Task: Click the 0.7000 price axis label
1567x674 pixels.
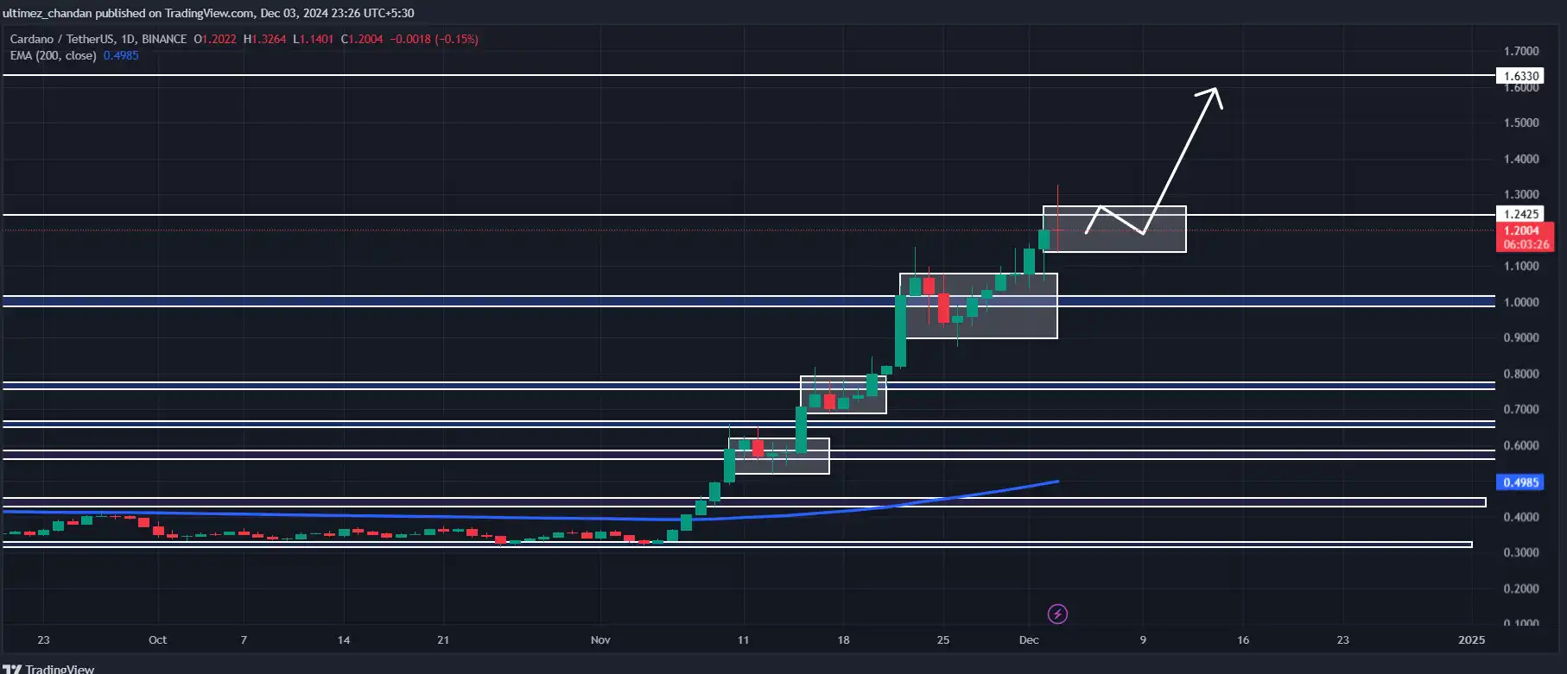Action: click(1521, 409)
